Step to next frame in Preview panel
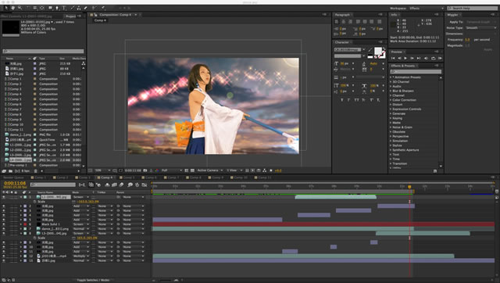 click(x=412, y=59)
